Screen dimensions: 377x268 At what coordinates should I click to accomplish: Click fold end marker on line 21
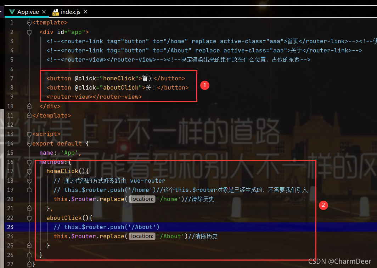[x=29, y=209]
